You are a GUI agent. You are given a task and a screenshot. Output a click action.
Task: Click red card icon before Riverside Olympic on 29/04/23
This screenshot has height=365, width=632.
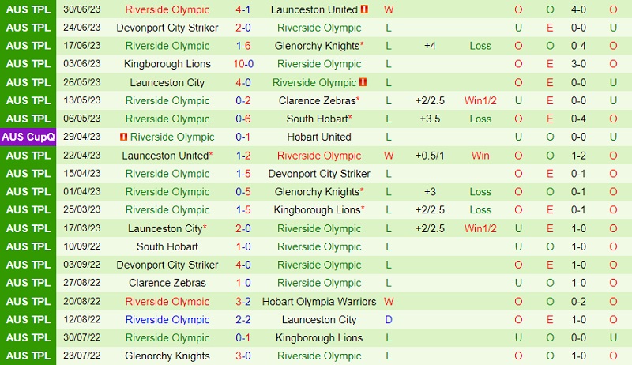tap(123, 137)
